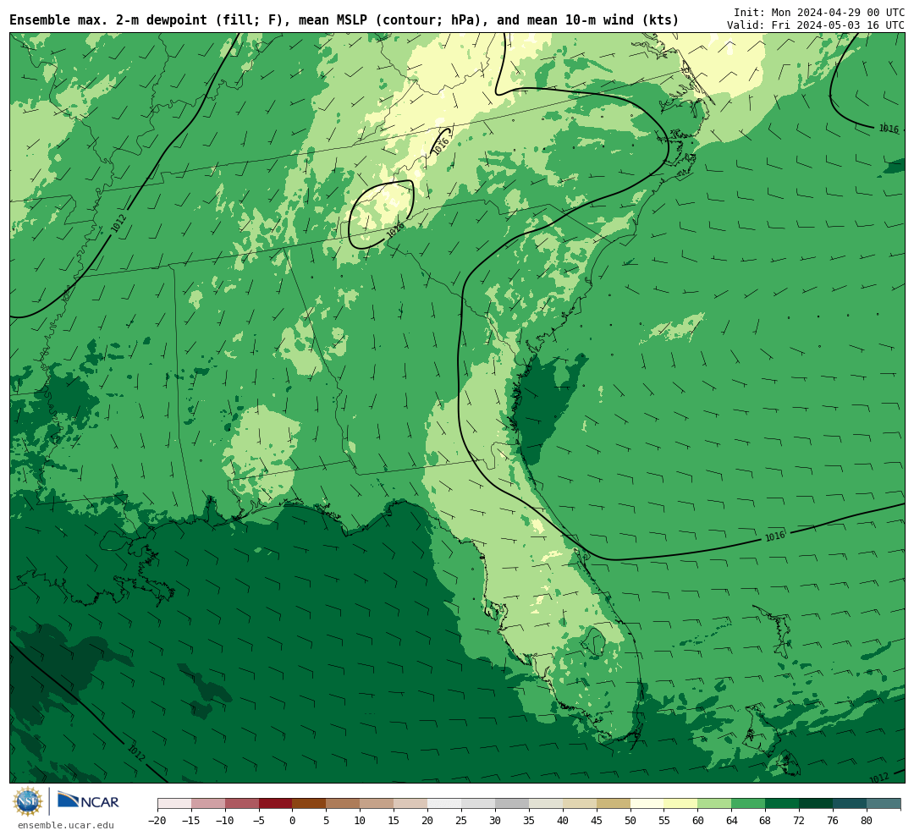
Task: Pick the 35 to 40 colorbar swatch
Action: (546, 804)
